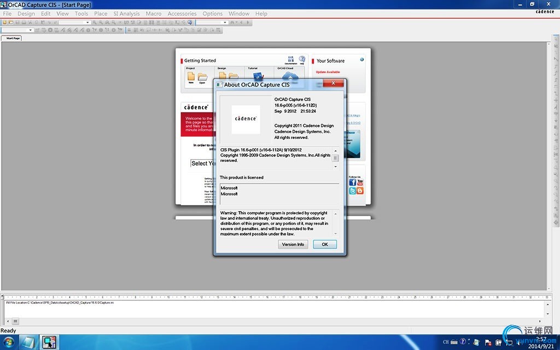Open the Options menu
Viewport: 560px width, 350px height.
tap(213, 14)
